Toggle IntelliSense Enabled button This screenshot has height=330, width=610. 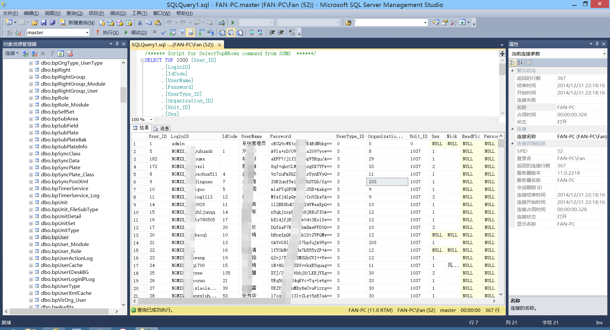190,32
